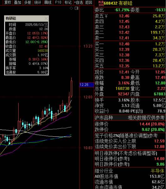
Task: Click the latest red candlestick
Action: [x=72, y=88]
